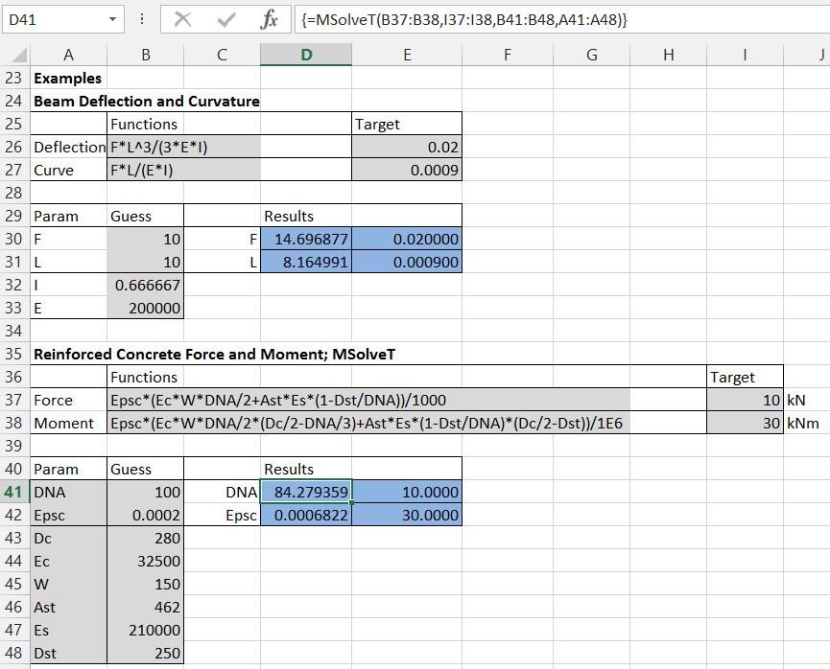Select the F result cell 14.696877
The width and height of the screenshot is (830, 669).
point(306,240)
